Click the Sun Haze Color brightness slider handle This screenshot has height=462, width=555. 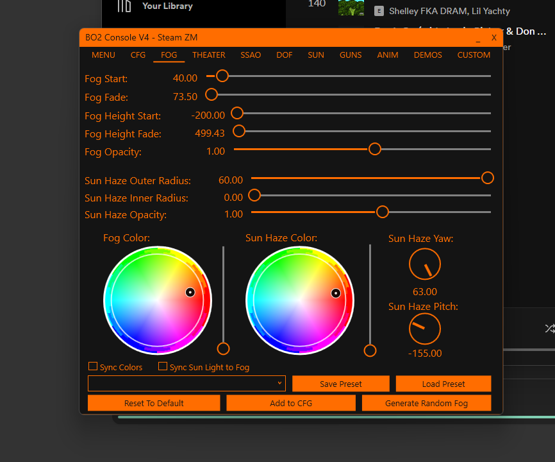(x=370, y=350)
